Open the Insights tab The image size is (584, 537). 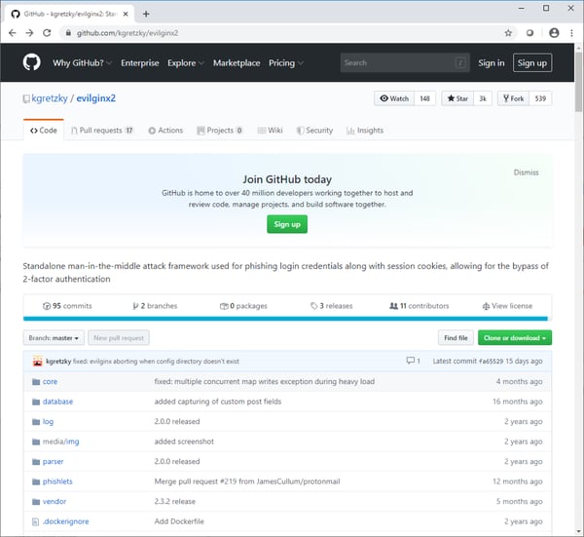tap(365, 131)
